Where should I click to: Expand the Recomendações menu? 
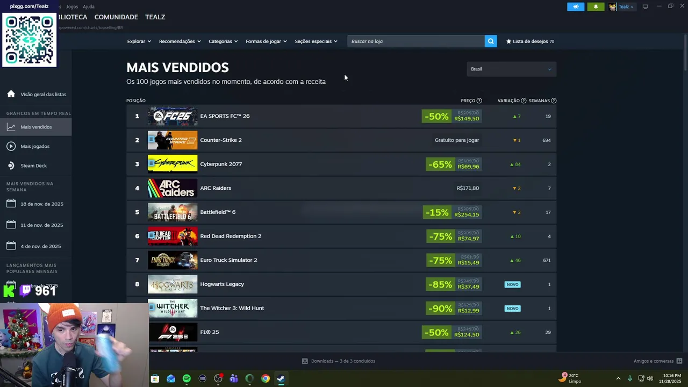click(x=180, y=41)
